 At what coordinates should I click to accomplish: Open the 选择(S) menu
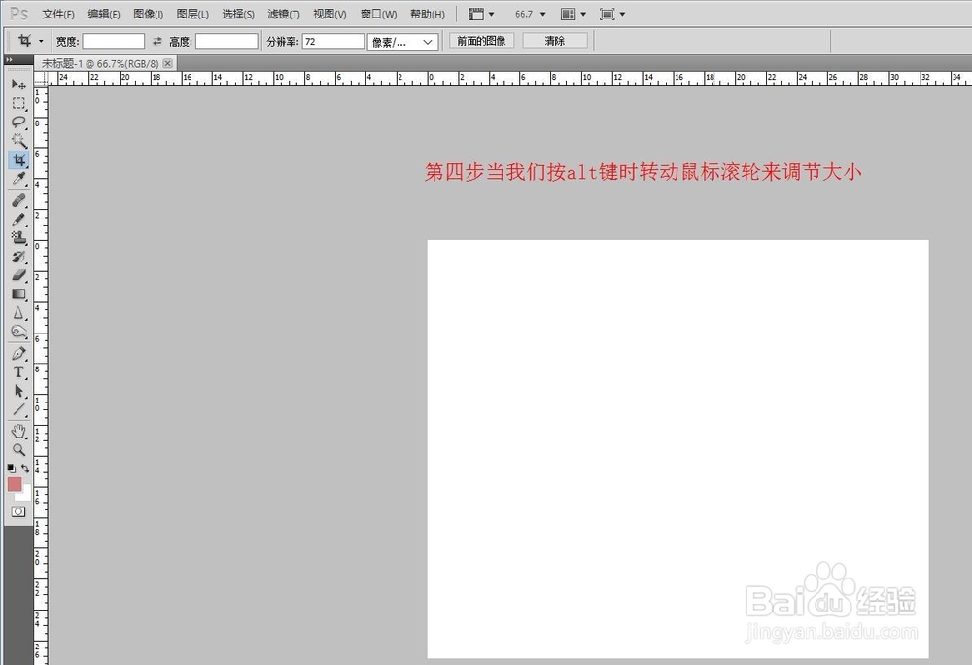tap(238, 14)
